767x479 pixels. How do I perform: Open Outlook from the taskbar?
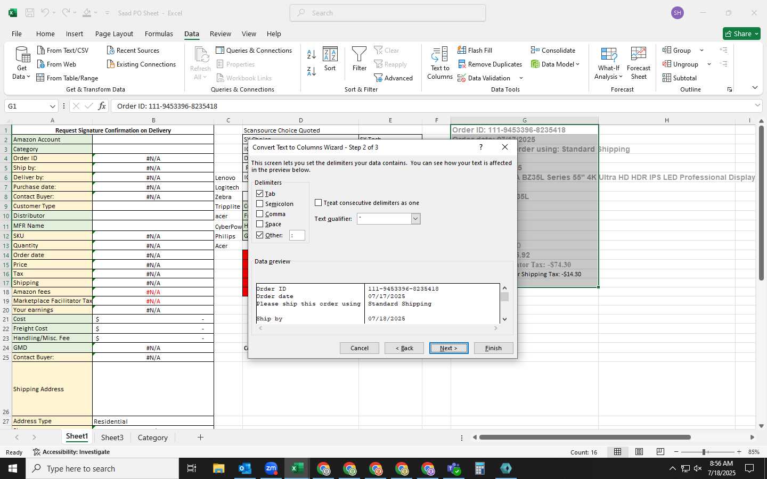(244, 468)
